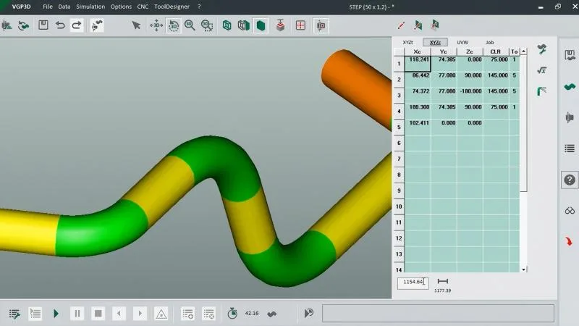Click the red four-pane grid icon

300,25
